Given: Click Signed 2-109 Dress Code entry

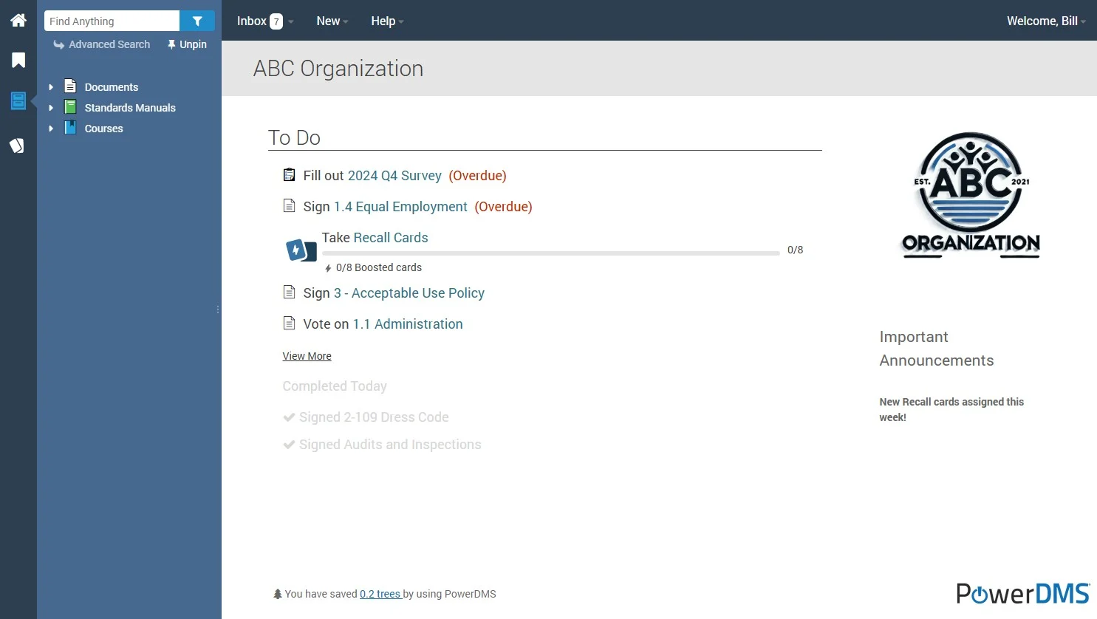Looking at the screenshot, I should click(374, 417).
